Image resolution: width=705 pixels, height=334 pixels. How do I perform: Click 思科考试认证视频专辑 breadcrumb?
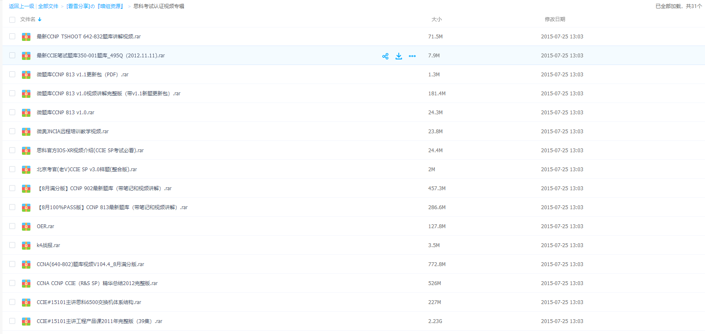coord(159,6)
